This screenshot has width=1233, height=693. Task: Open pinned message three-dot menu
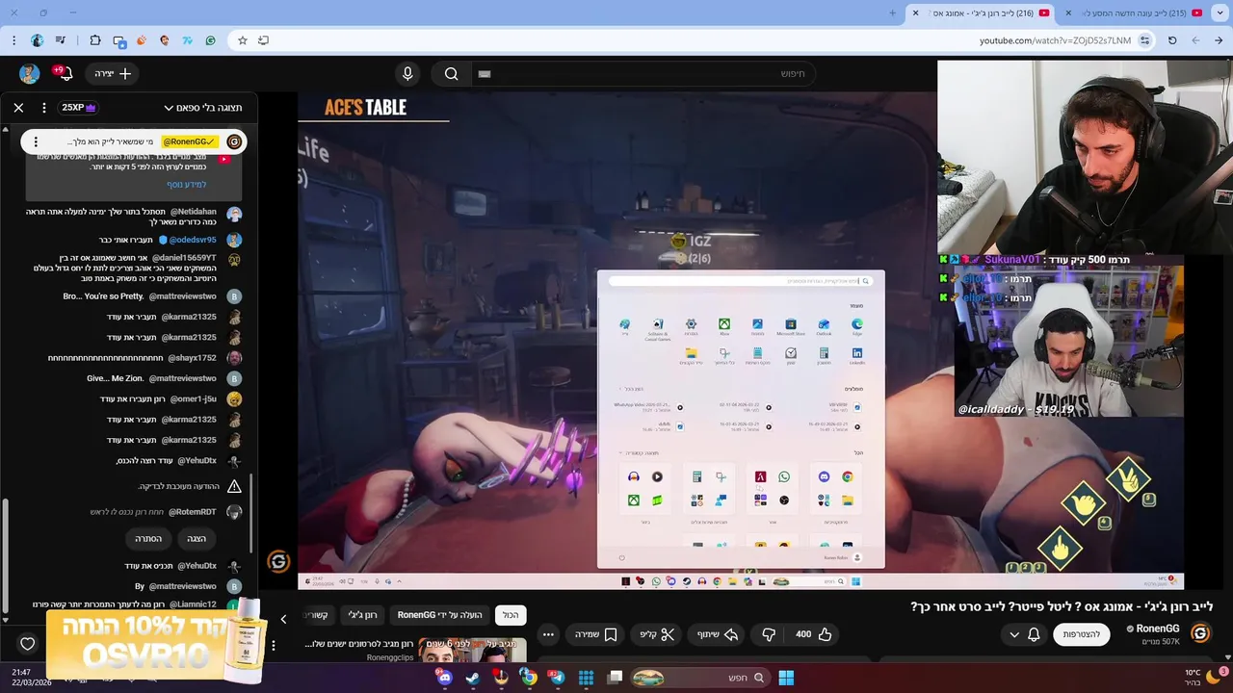(36, 141)
